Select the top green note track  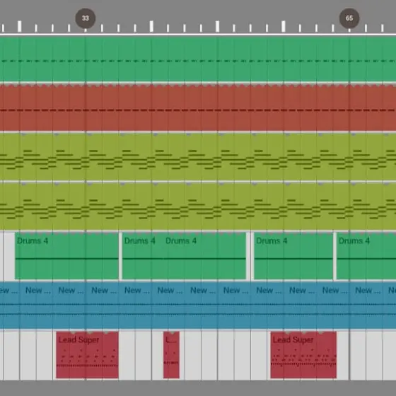(198, 59)
